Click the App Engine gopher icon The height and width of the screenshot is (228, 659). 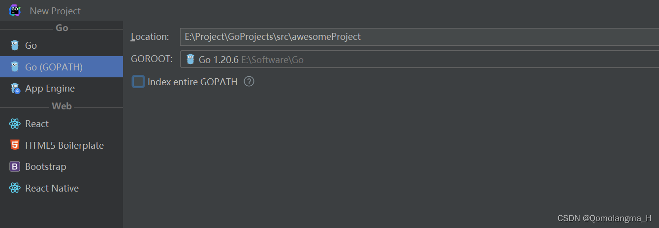pos(15,89)
